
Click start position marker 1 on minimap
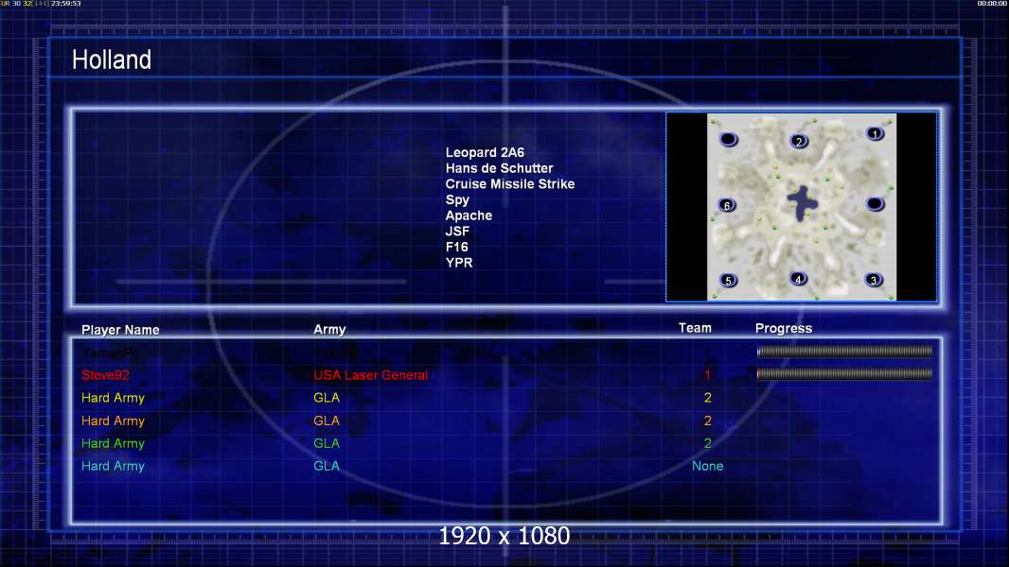click(875, 133)
